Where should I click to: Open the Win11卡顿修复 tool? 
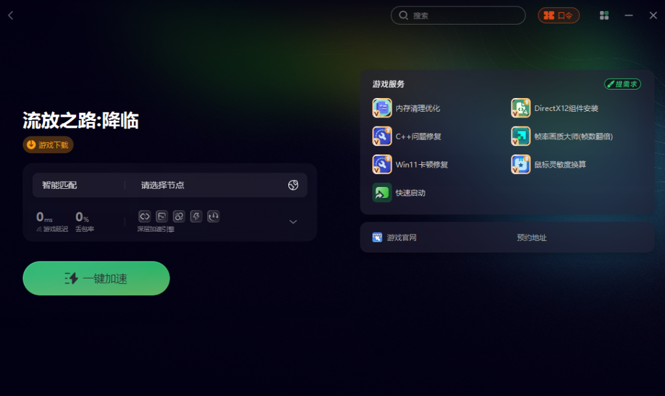click(382, 164)
